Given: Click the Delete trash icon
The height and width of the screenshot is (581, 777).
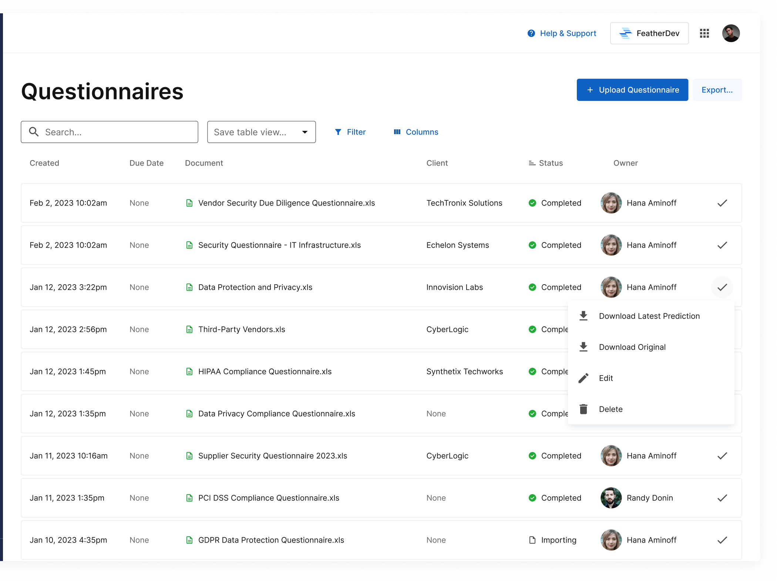Looking at the screenshot, I should (583, 409).
